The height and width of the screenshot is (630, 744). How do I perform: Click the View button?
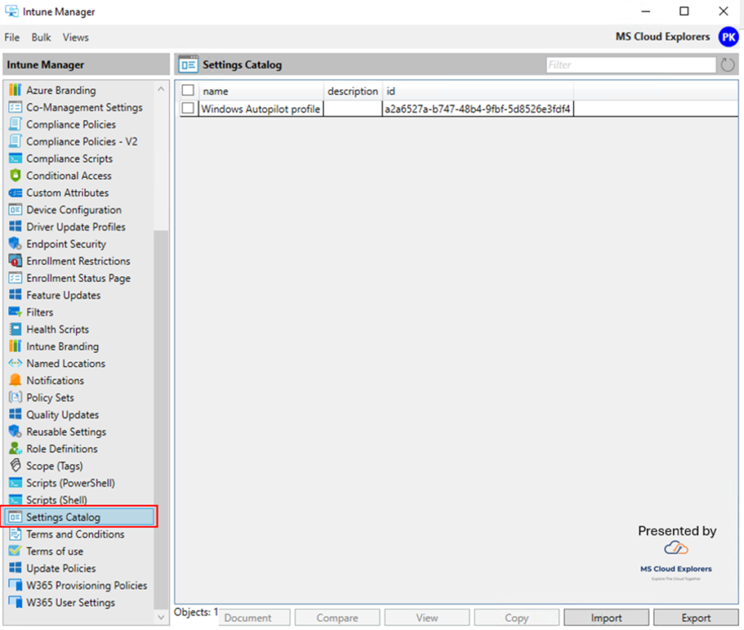(426, 618)
